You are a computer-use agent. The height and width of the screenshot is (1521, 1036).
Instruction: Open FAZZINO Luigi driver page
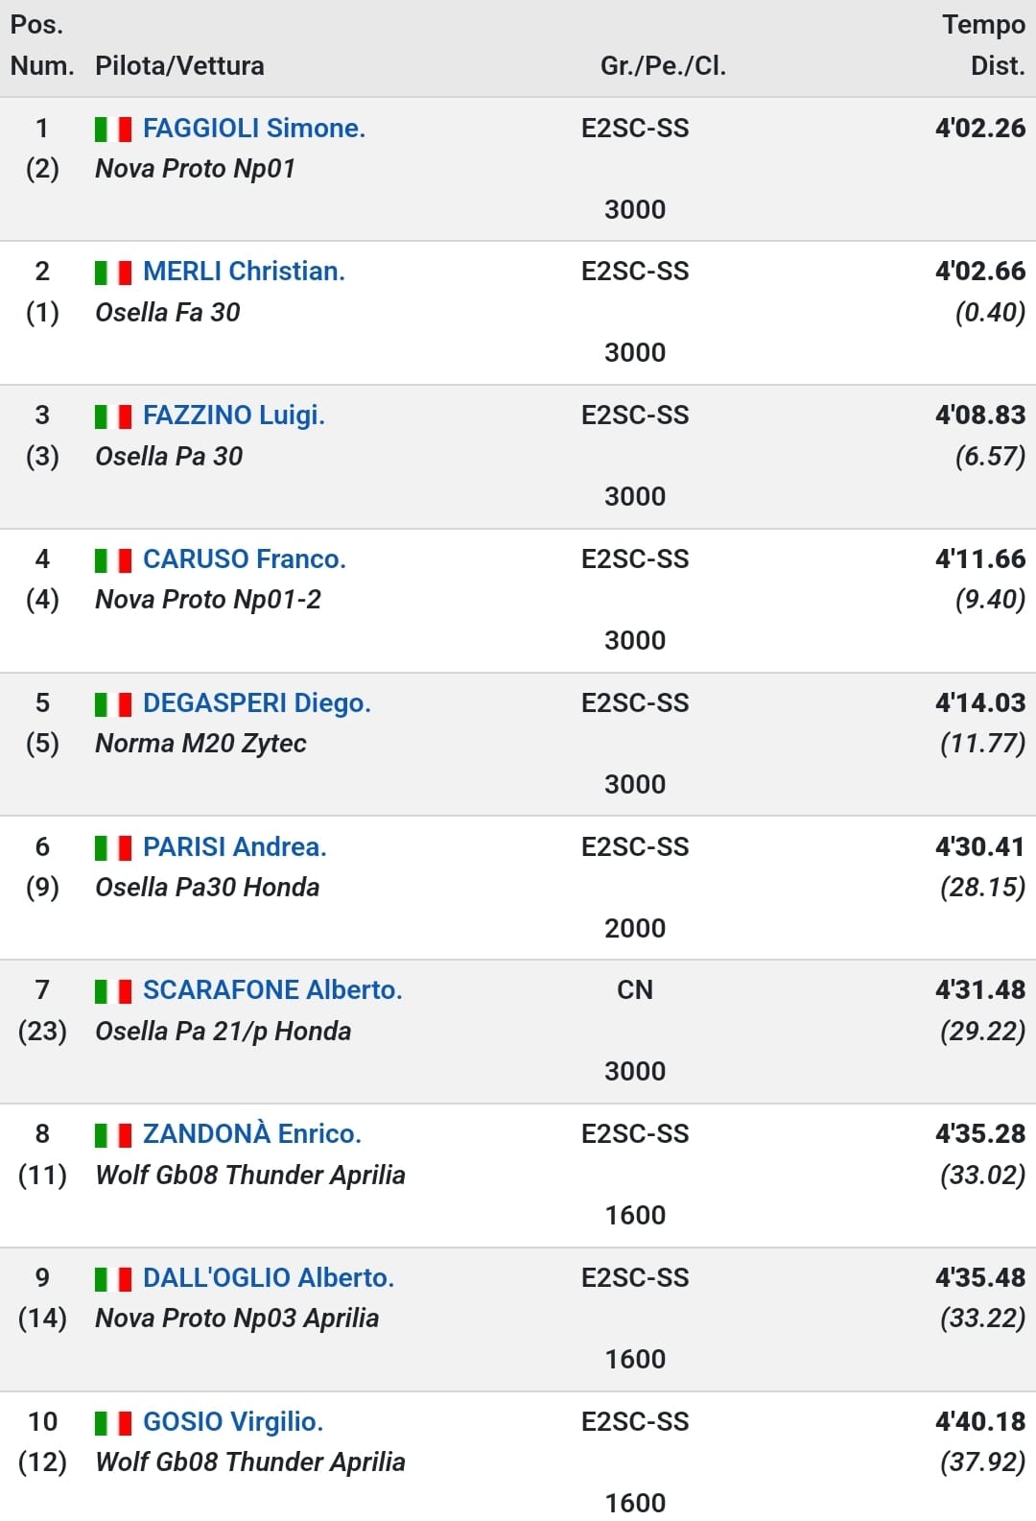click(234, 416)
